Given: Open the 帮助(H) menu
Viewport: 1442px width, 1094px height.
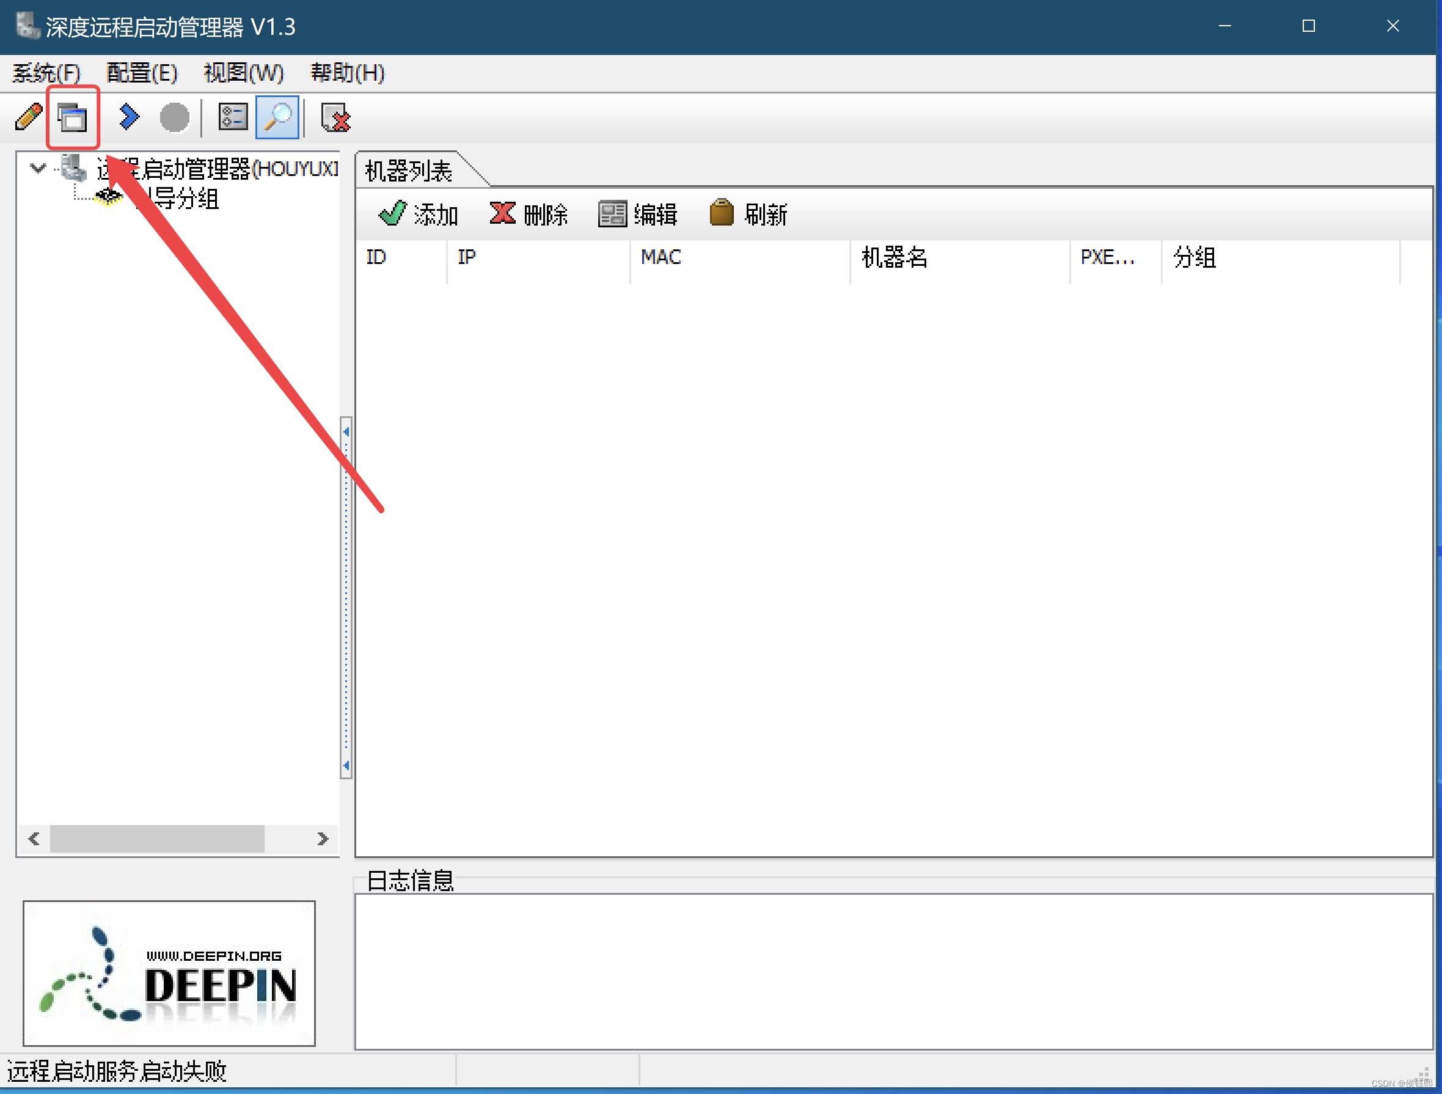Looking at the screenshot, I should pyautogui.click(x=348, y=72).
